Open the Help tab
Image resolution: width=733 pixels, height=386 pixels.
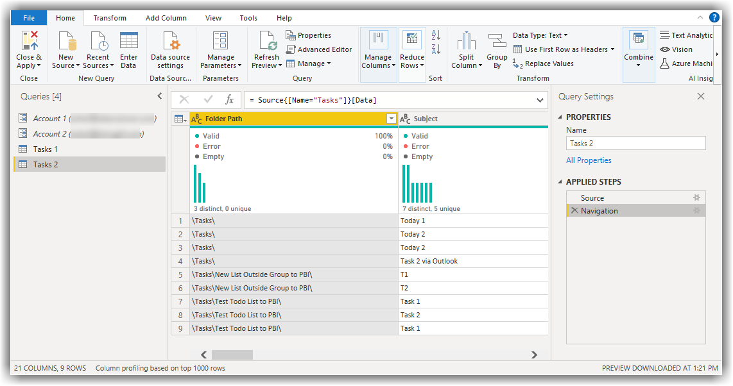click(284, 18)
